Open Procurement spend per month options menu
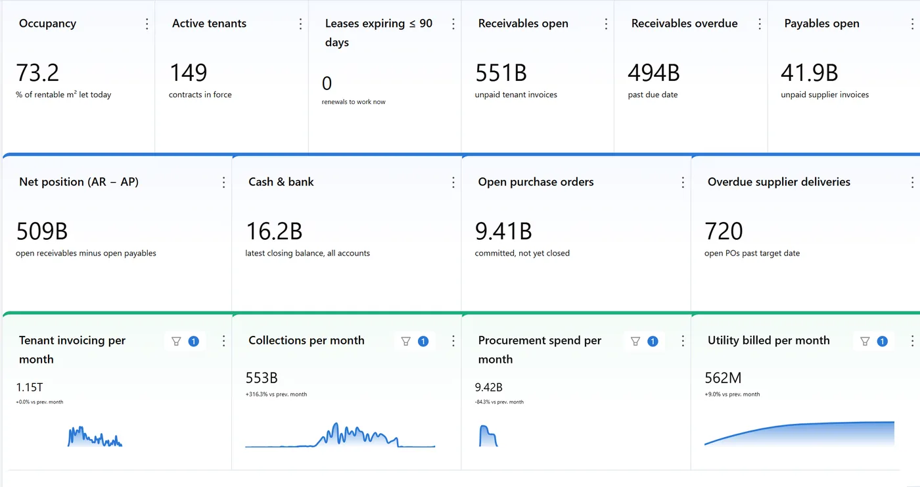This screenshot has width=920, height=487. click(683, 340)
